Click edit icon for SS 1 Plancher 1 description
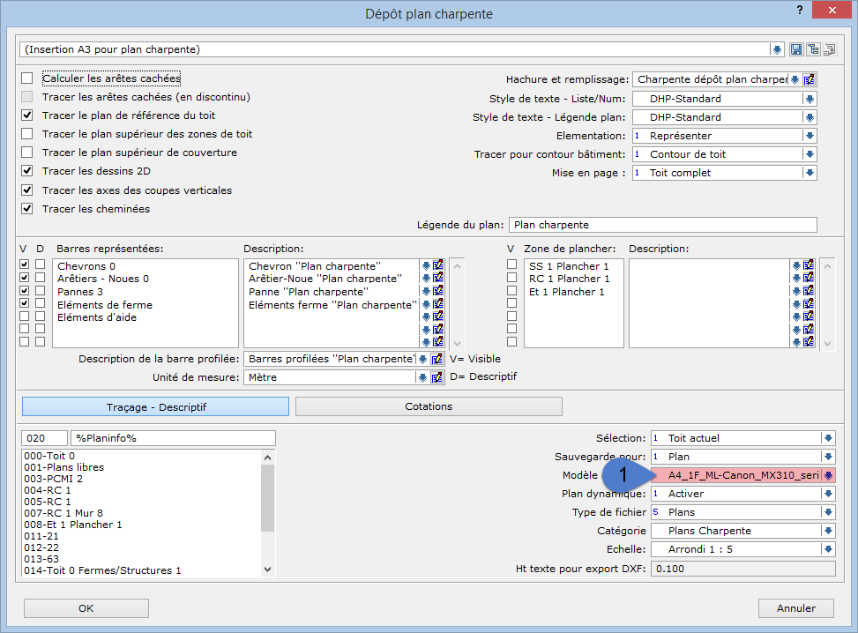 (x=809, y=265)
